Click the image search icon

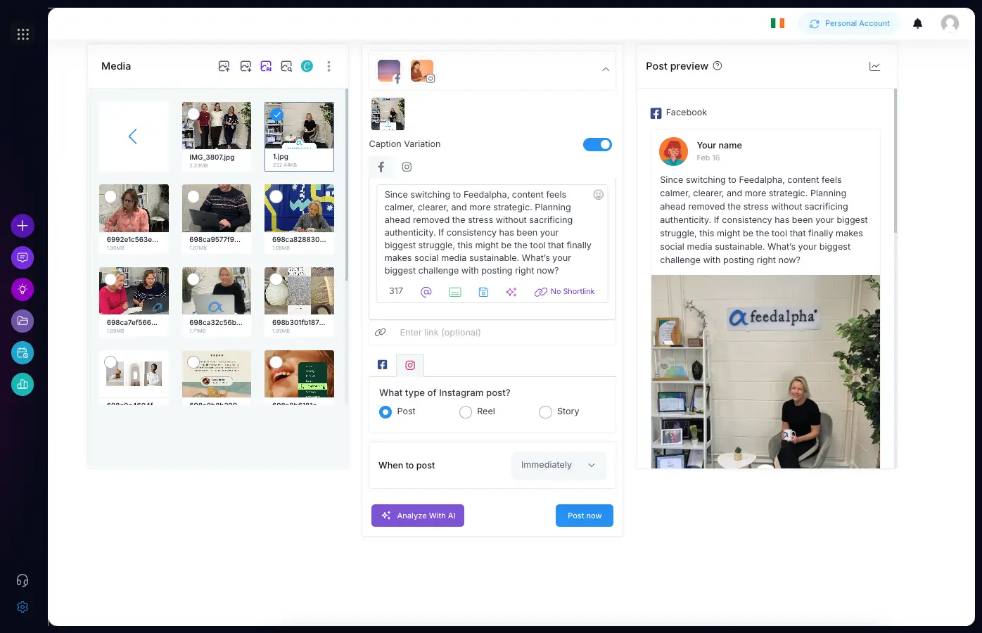coord(286,65)
